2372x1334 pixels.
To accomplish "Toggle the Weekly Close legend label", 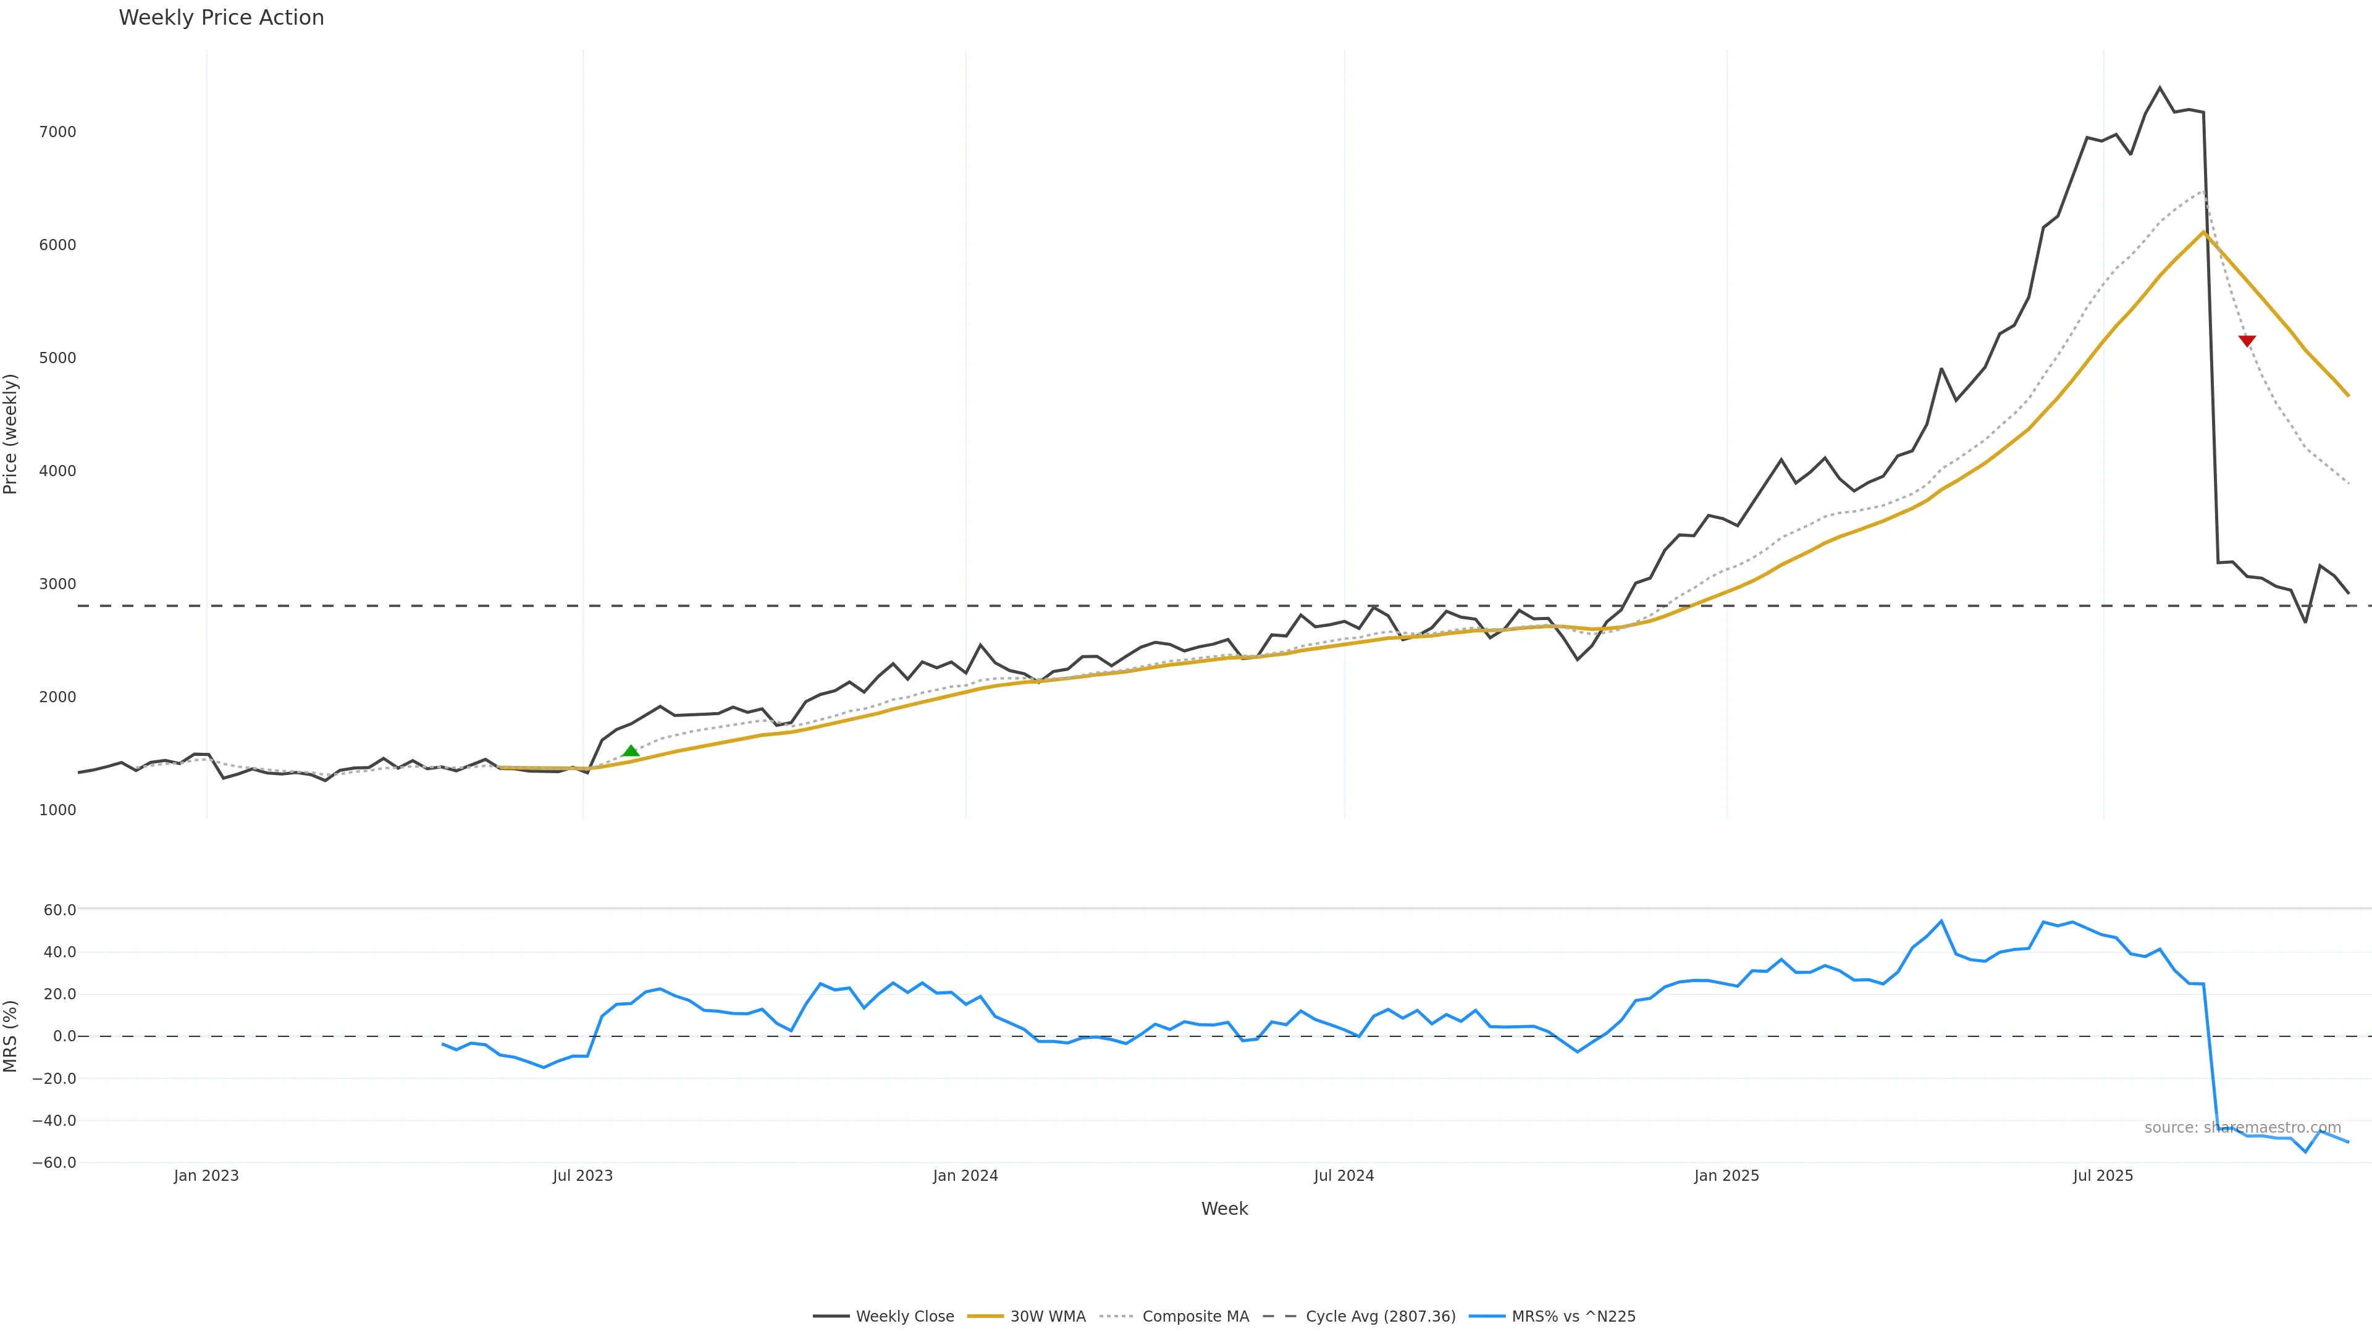I will click(904, 1317).
